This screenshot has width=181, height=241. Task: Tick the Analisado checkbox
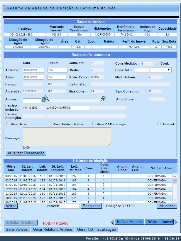coord(159,124)
